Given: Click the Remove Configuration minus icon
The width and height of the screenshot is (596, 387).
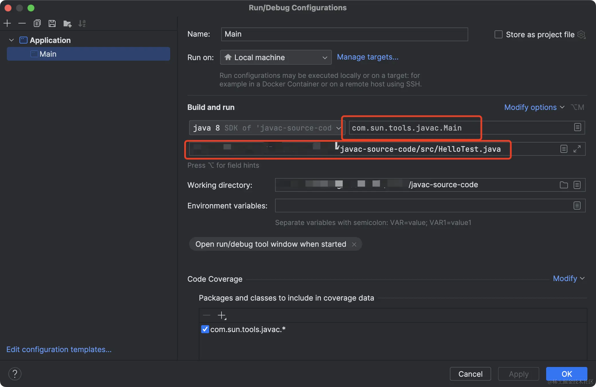Looking at the screenshot, I should point(22,23).
